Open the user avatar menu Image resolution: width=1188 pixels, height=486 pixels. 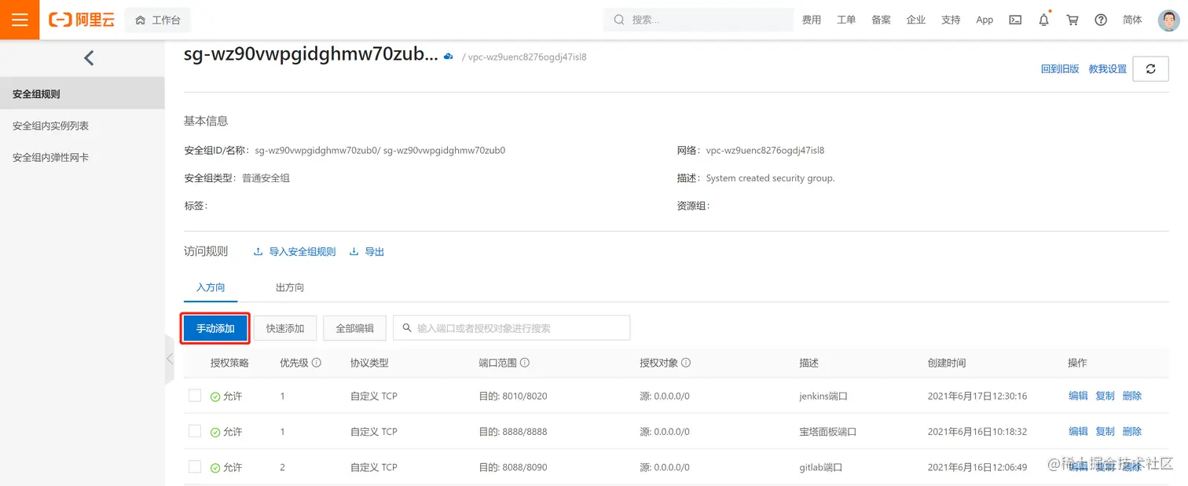coord(1169,20)
